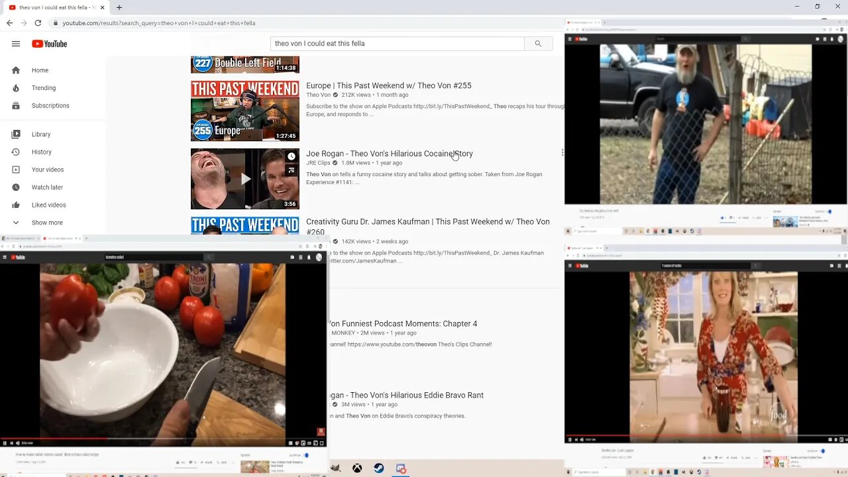Screen dimensions: 848x477
Task: Click the Trending flame icon
Action: point(16,88)
